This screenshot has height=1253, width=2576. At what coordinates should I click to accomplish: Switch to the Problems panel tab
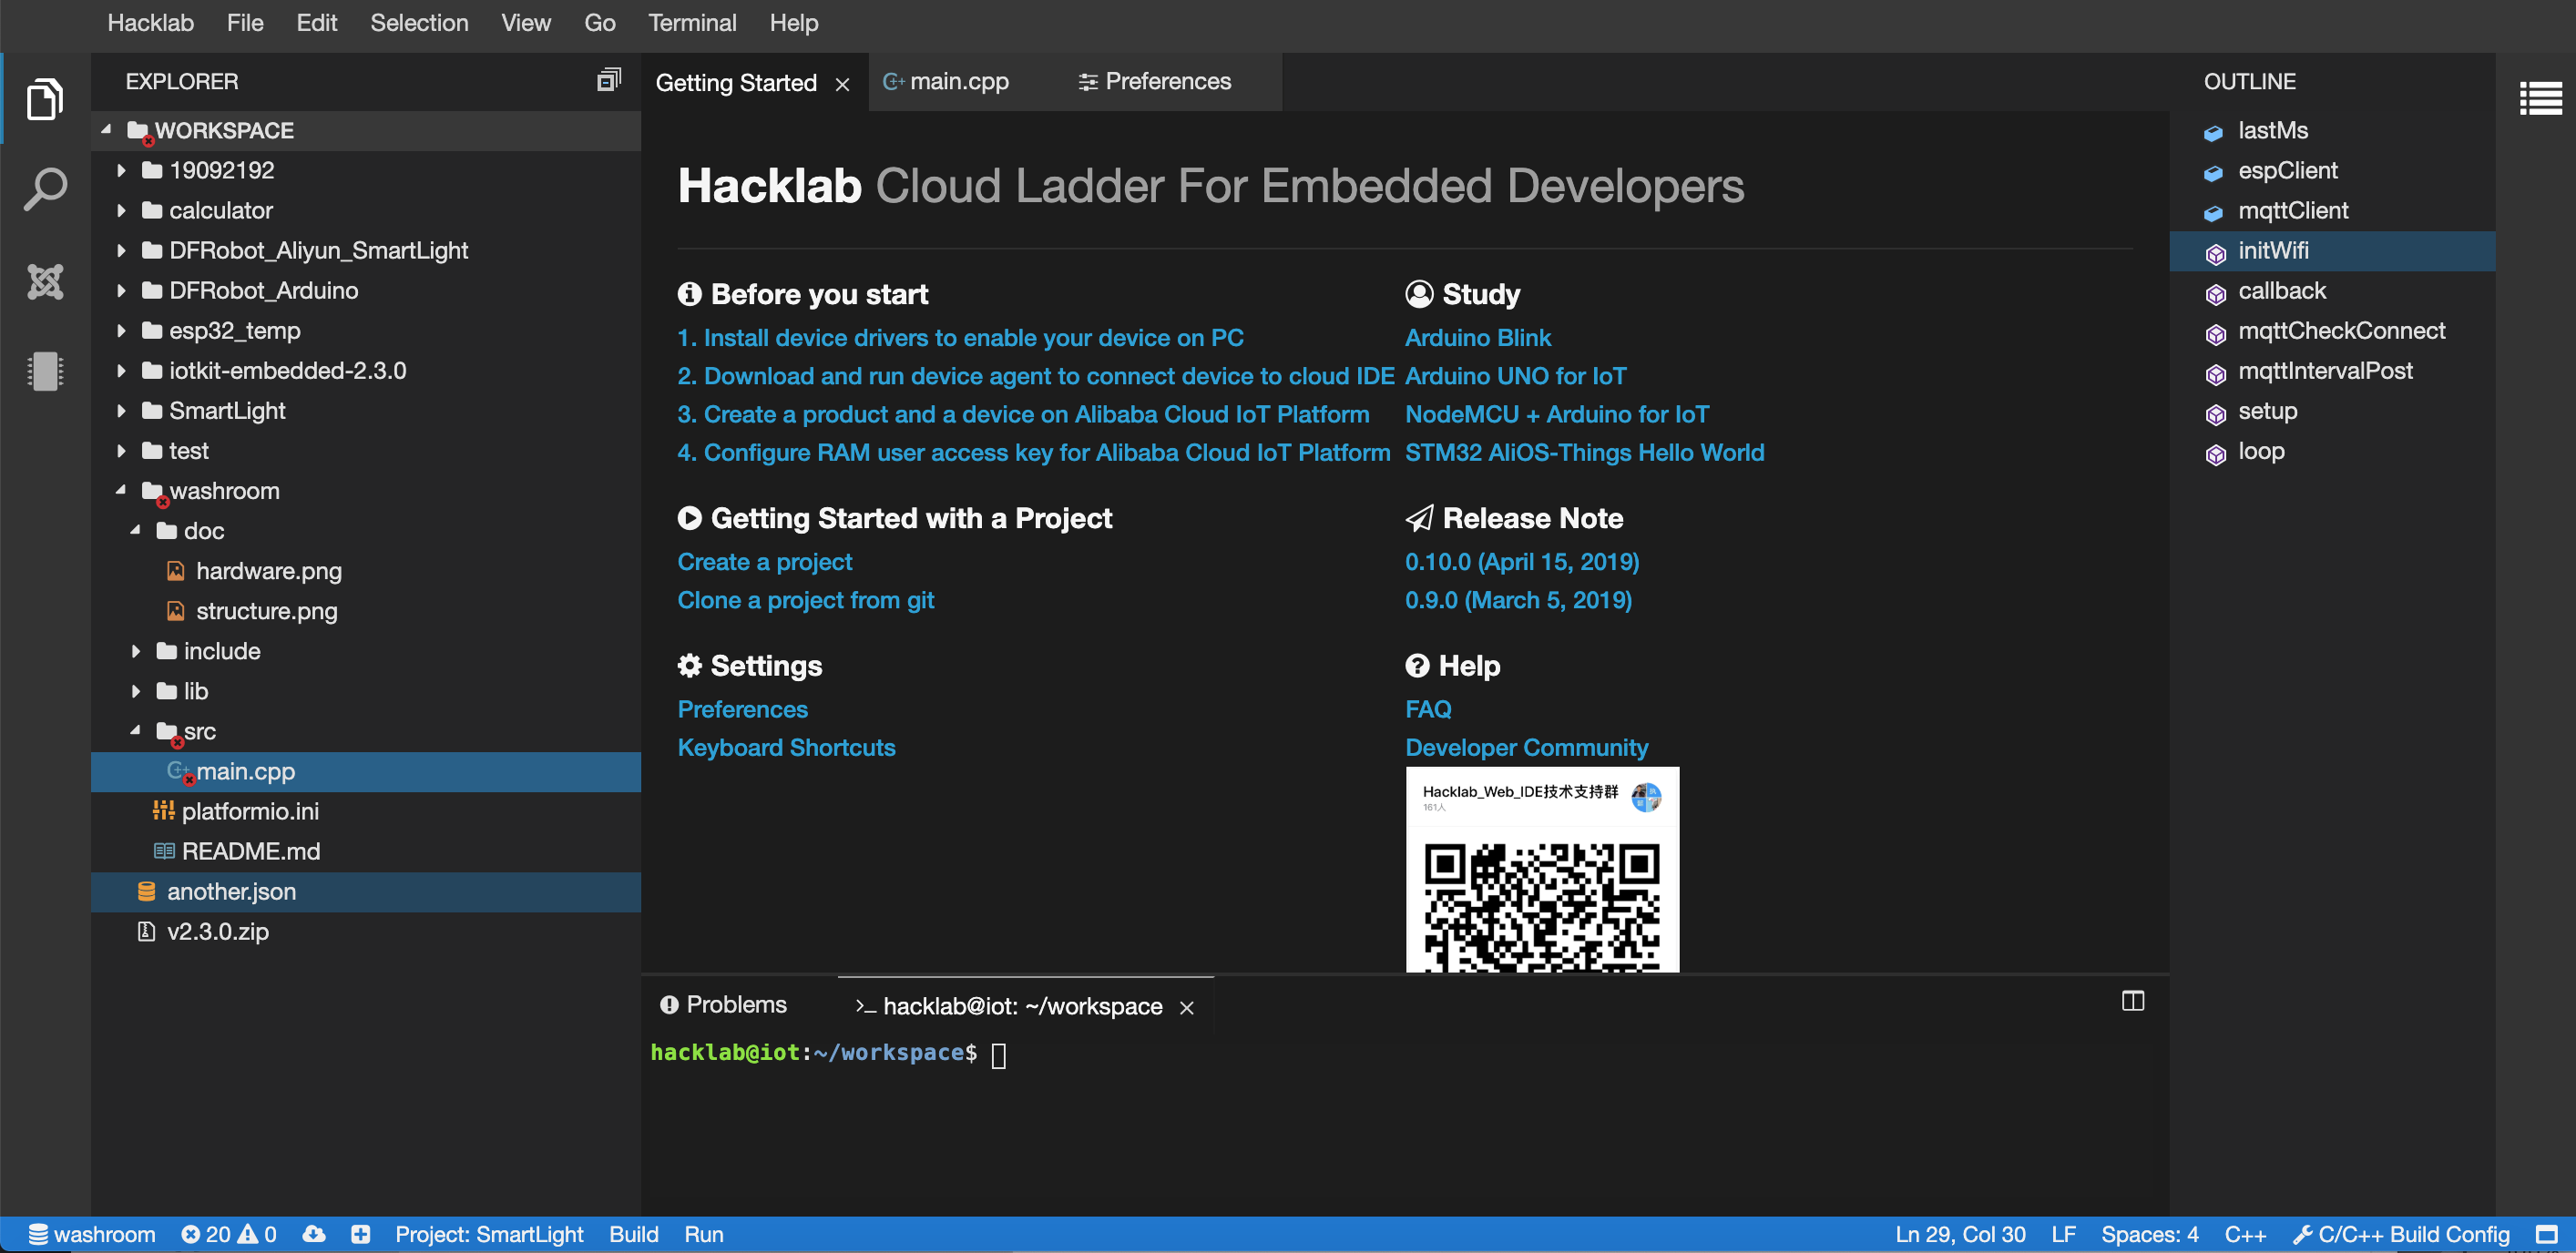(724, 1004)
